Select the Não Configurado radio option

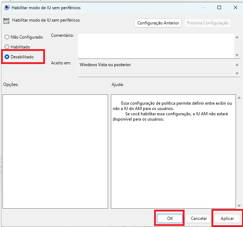tap(7, 37)
